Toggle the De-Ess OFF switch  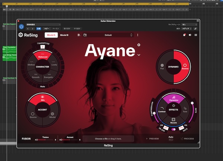(166, 128)
